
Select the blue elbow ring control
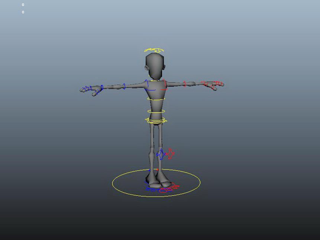pyautogui.click(x=124, y=86)
